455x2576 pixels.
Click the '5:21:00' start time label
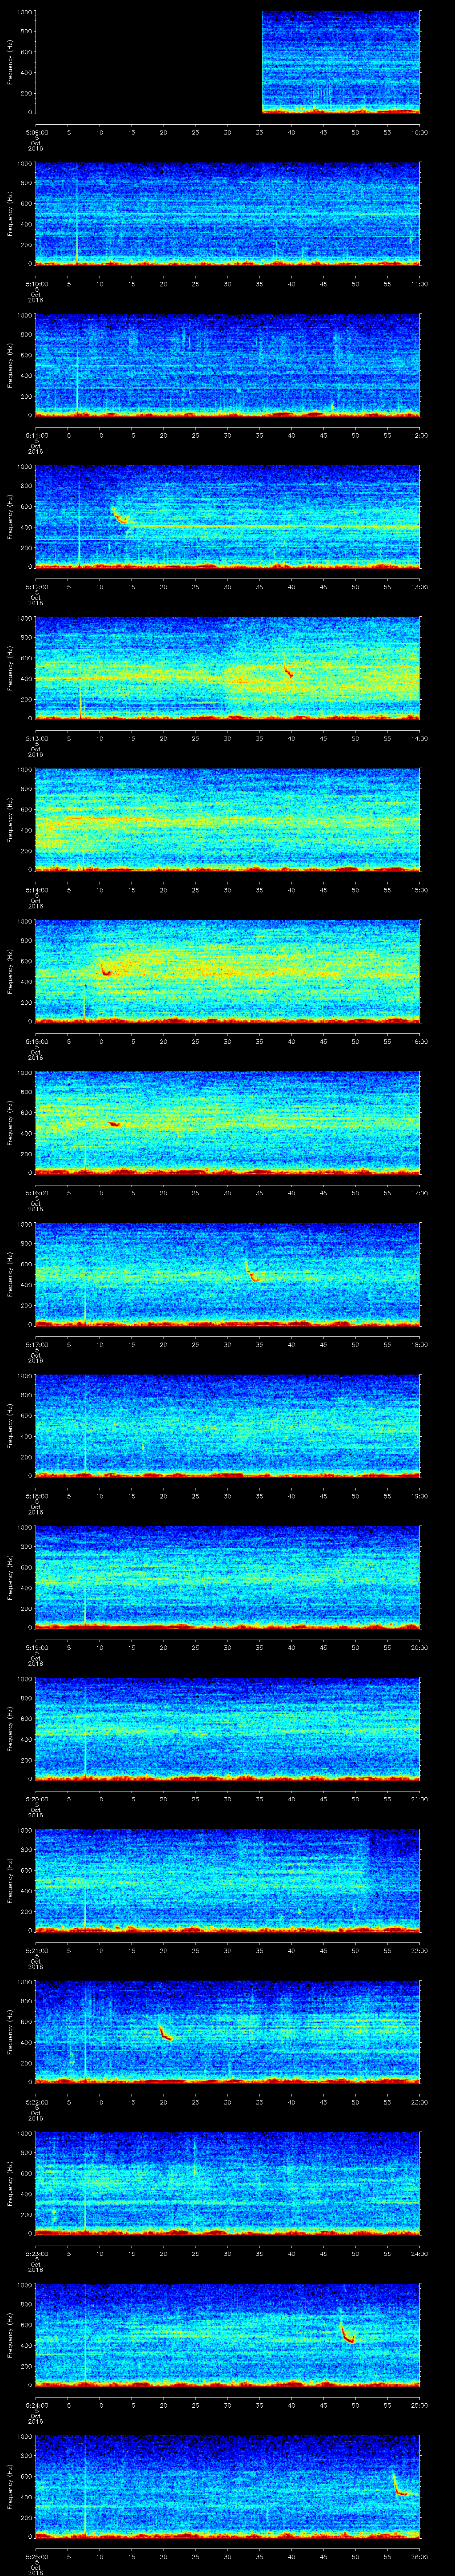36,1950
